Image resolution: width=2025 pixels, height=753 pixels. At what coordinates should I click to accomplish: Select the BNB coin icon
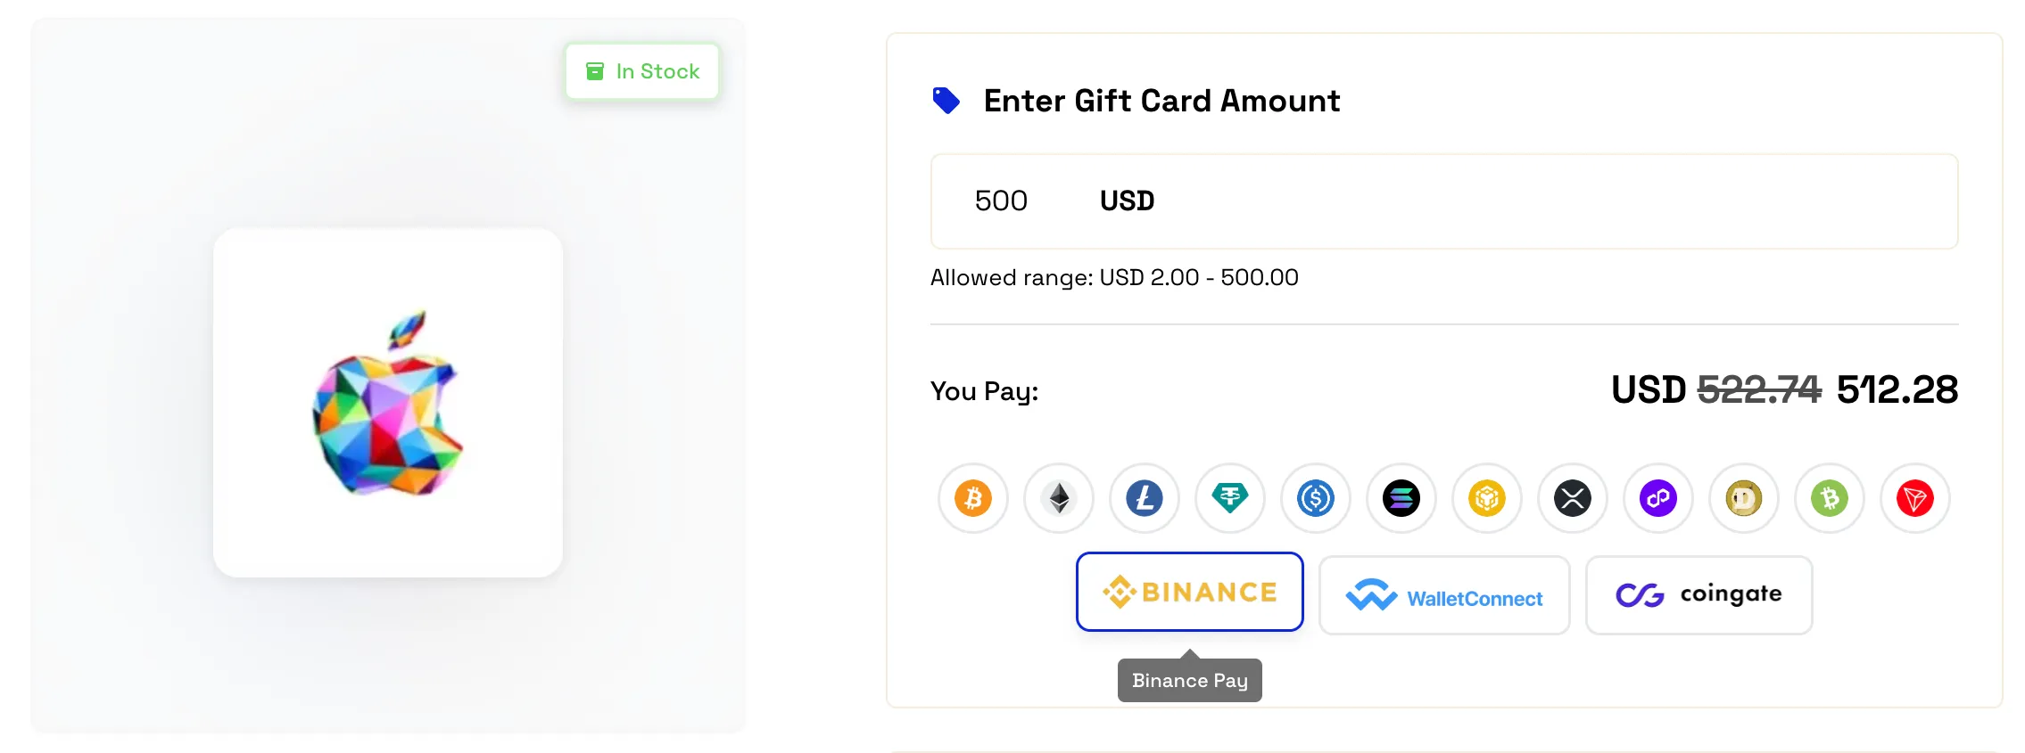click(1486, 498)
